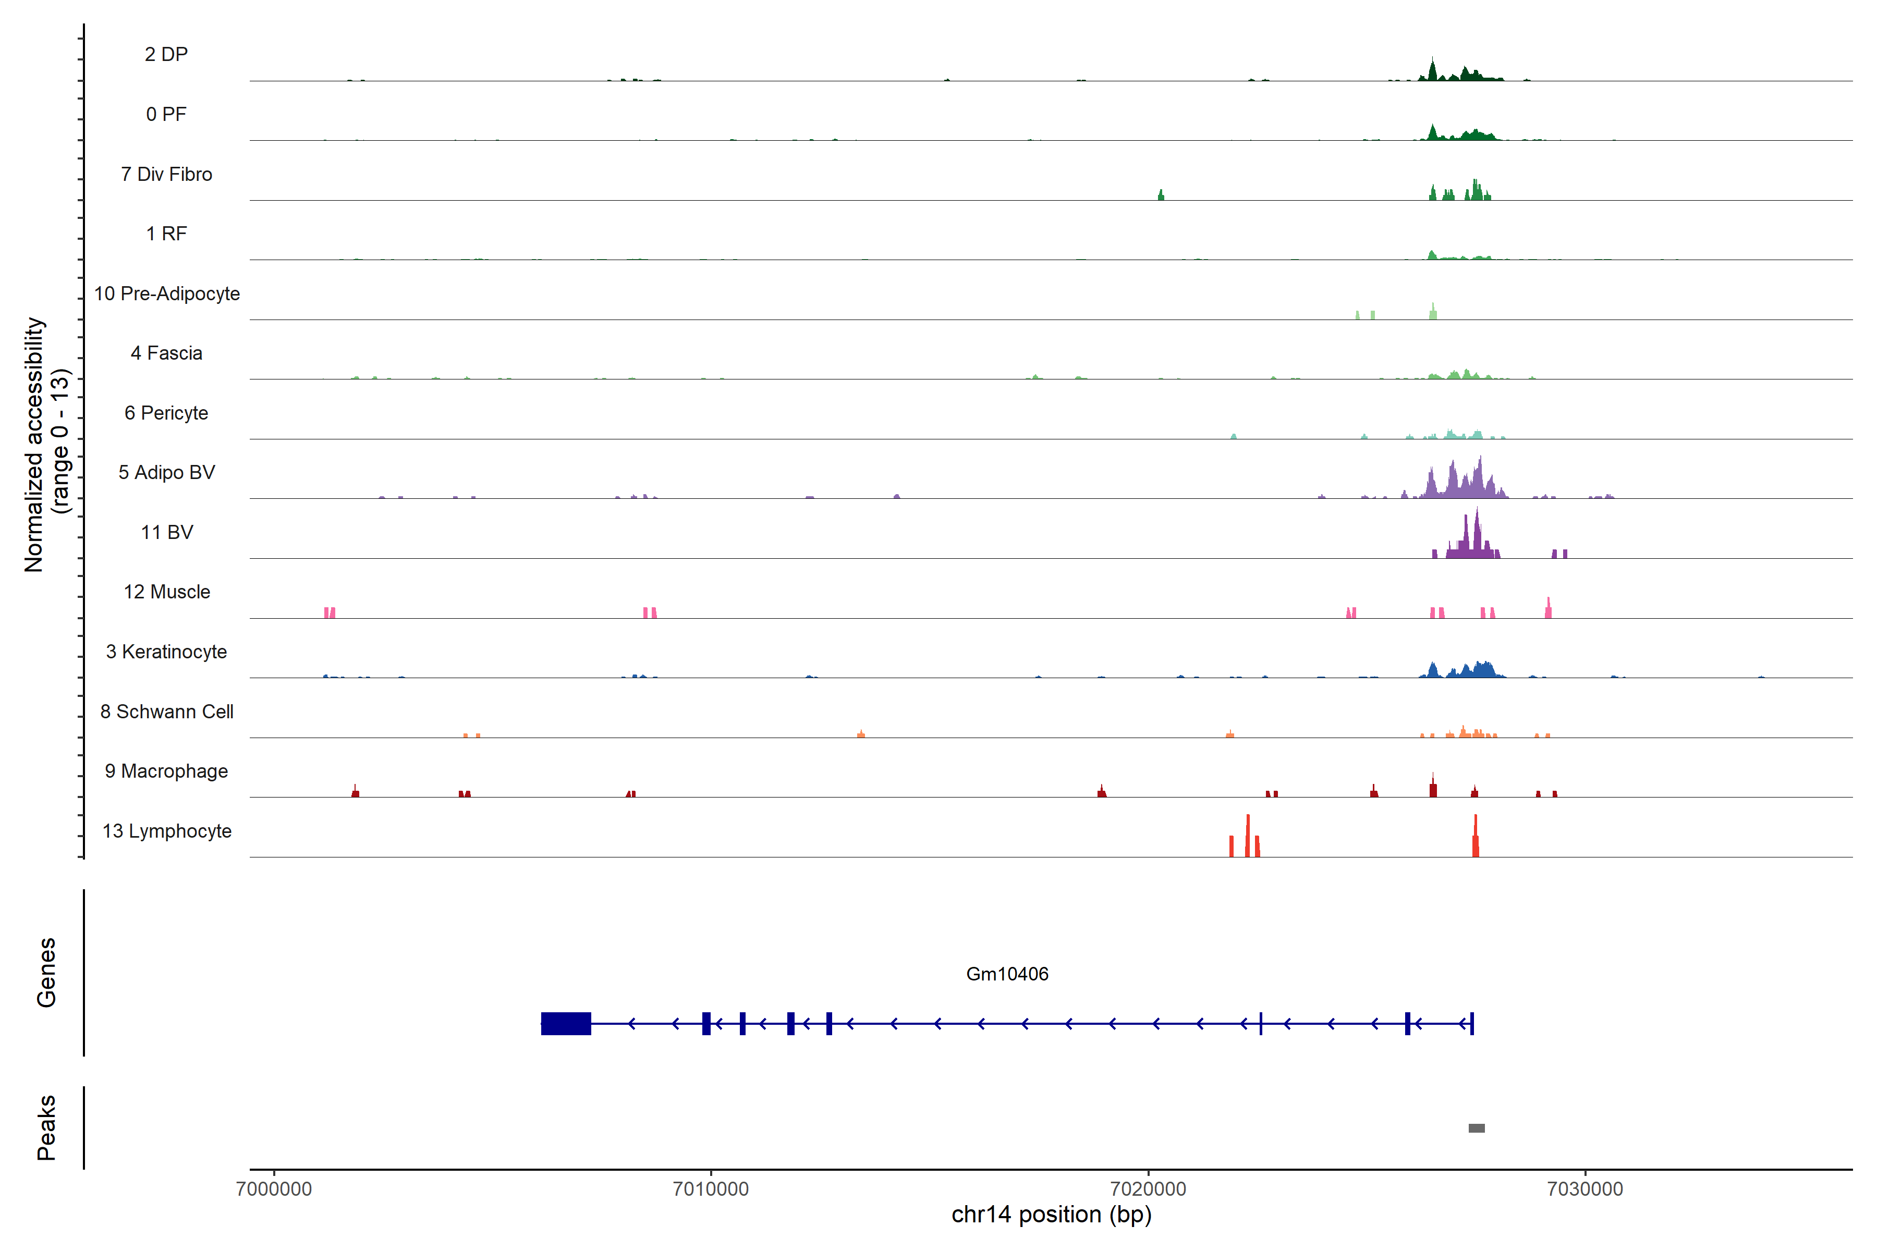Click the chr14 position (bp) axis title
Viewport: 1877px width, 1251px height.
1051,1215
